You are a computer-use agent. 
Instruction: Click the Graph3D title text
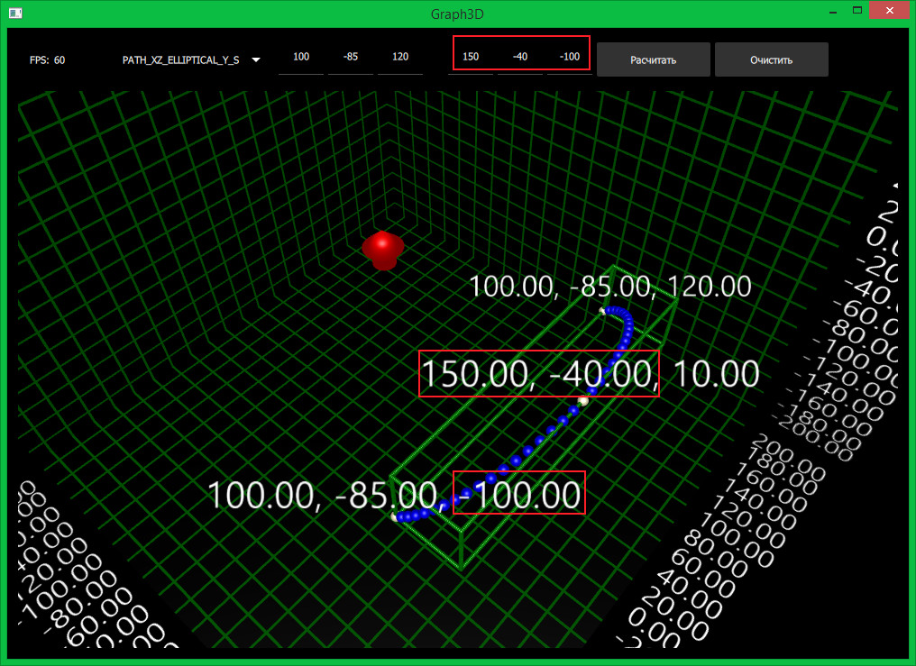tap(457, 14)
